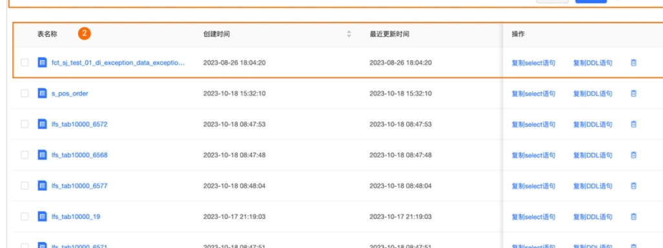Click creation time 2023-08-26 18:04:20

[x=235, y=63]
